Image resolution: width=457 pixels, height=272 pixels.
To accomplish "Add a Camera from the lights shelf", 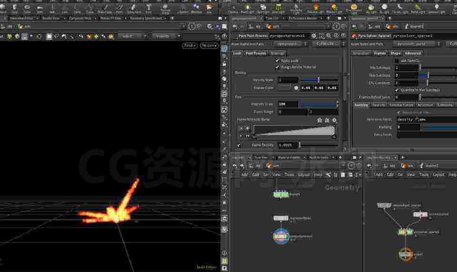I will [233, 8].
